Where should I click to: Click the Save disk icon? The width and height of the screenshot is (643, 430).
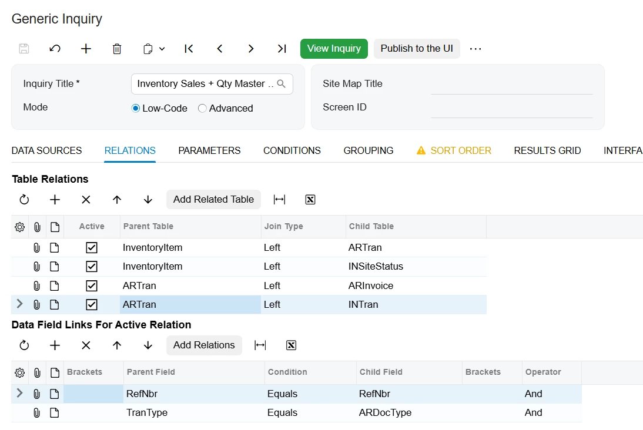[x=24, y=49]
